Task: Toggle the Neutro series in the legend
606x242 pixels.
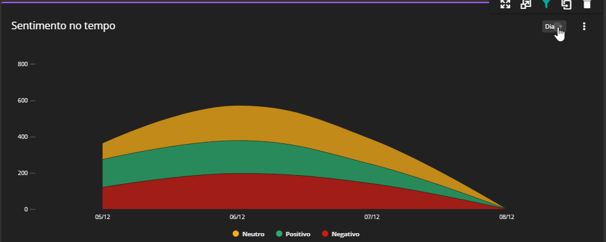Action: pyautogui.click(x=249, y=234)
